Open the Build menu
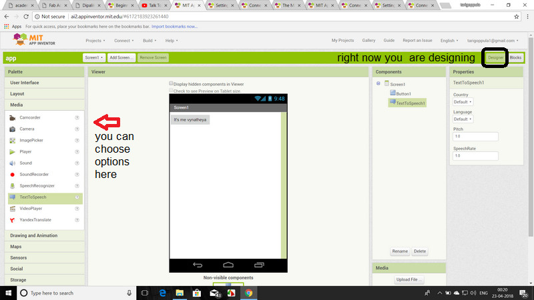 pyautogui.click(x=149, y=41)
